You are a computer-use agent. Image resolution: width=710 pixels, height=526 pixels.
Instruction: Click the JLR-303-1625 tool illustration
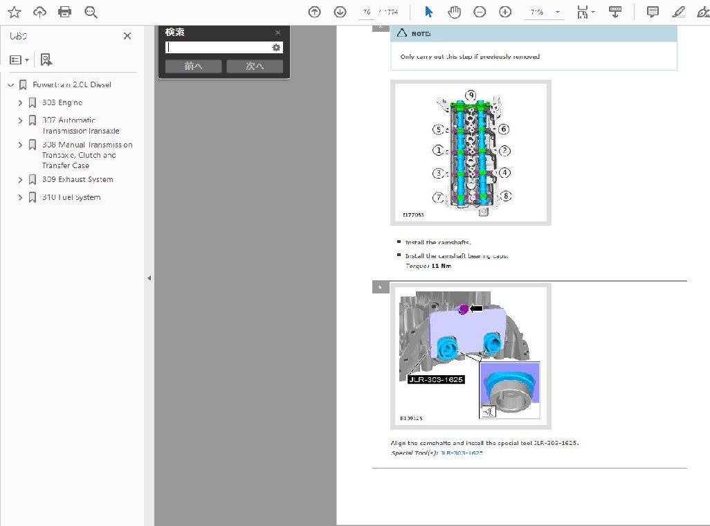point(471,356)
